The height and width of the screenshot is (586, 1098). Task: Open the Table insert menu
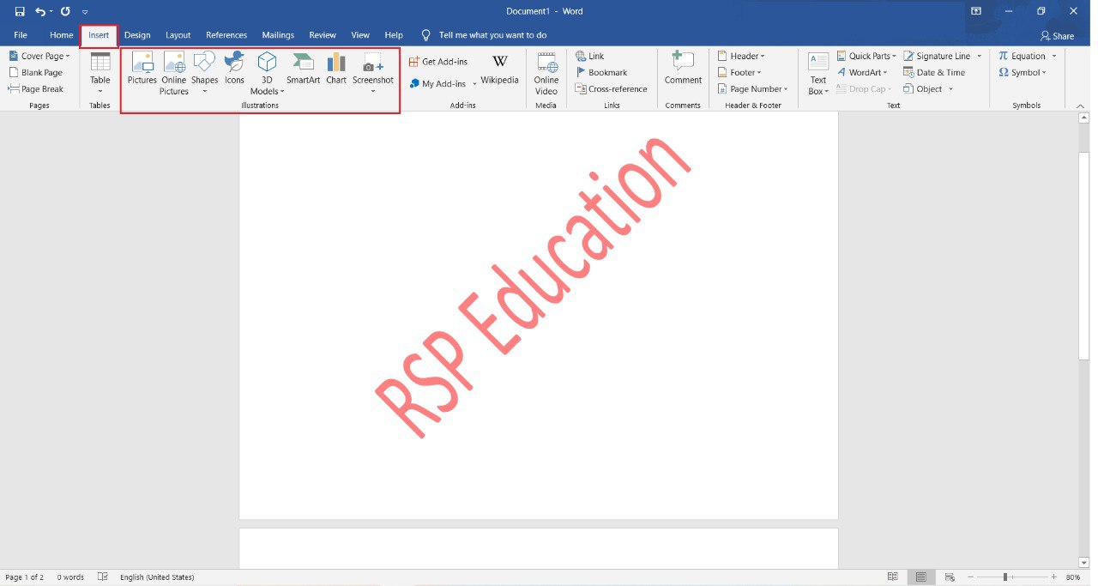coord(100,73)
